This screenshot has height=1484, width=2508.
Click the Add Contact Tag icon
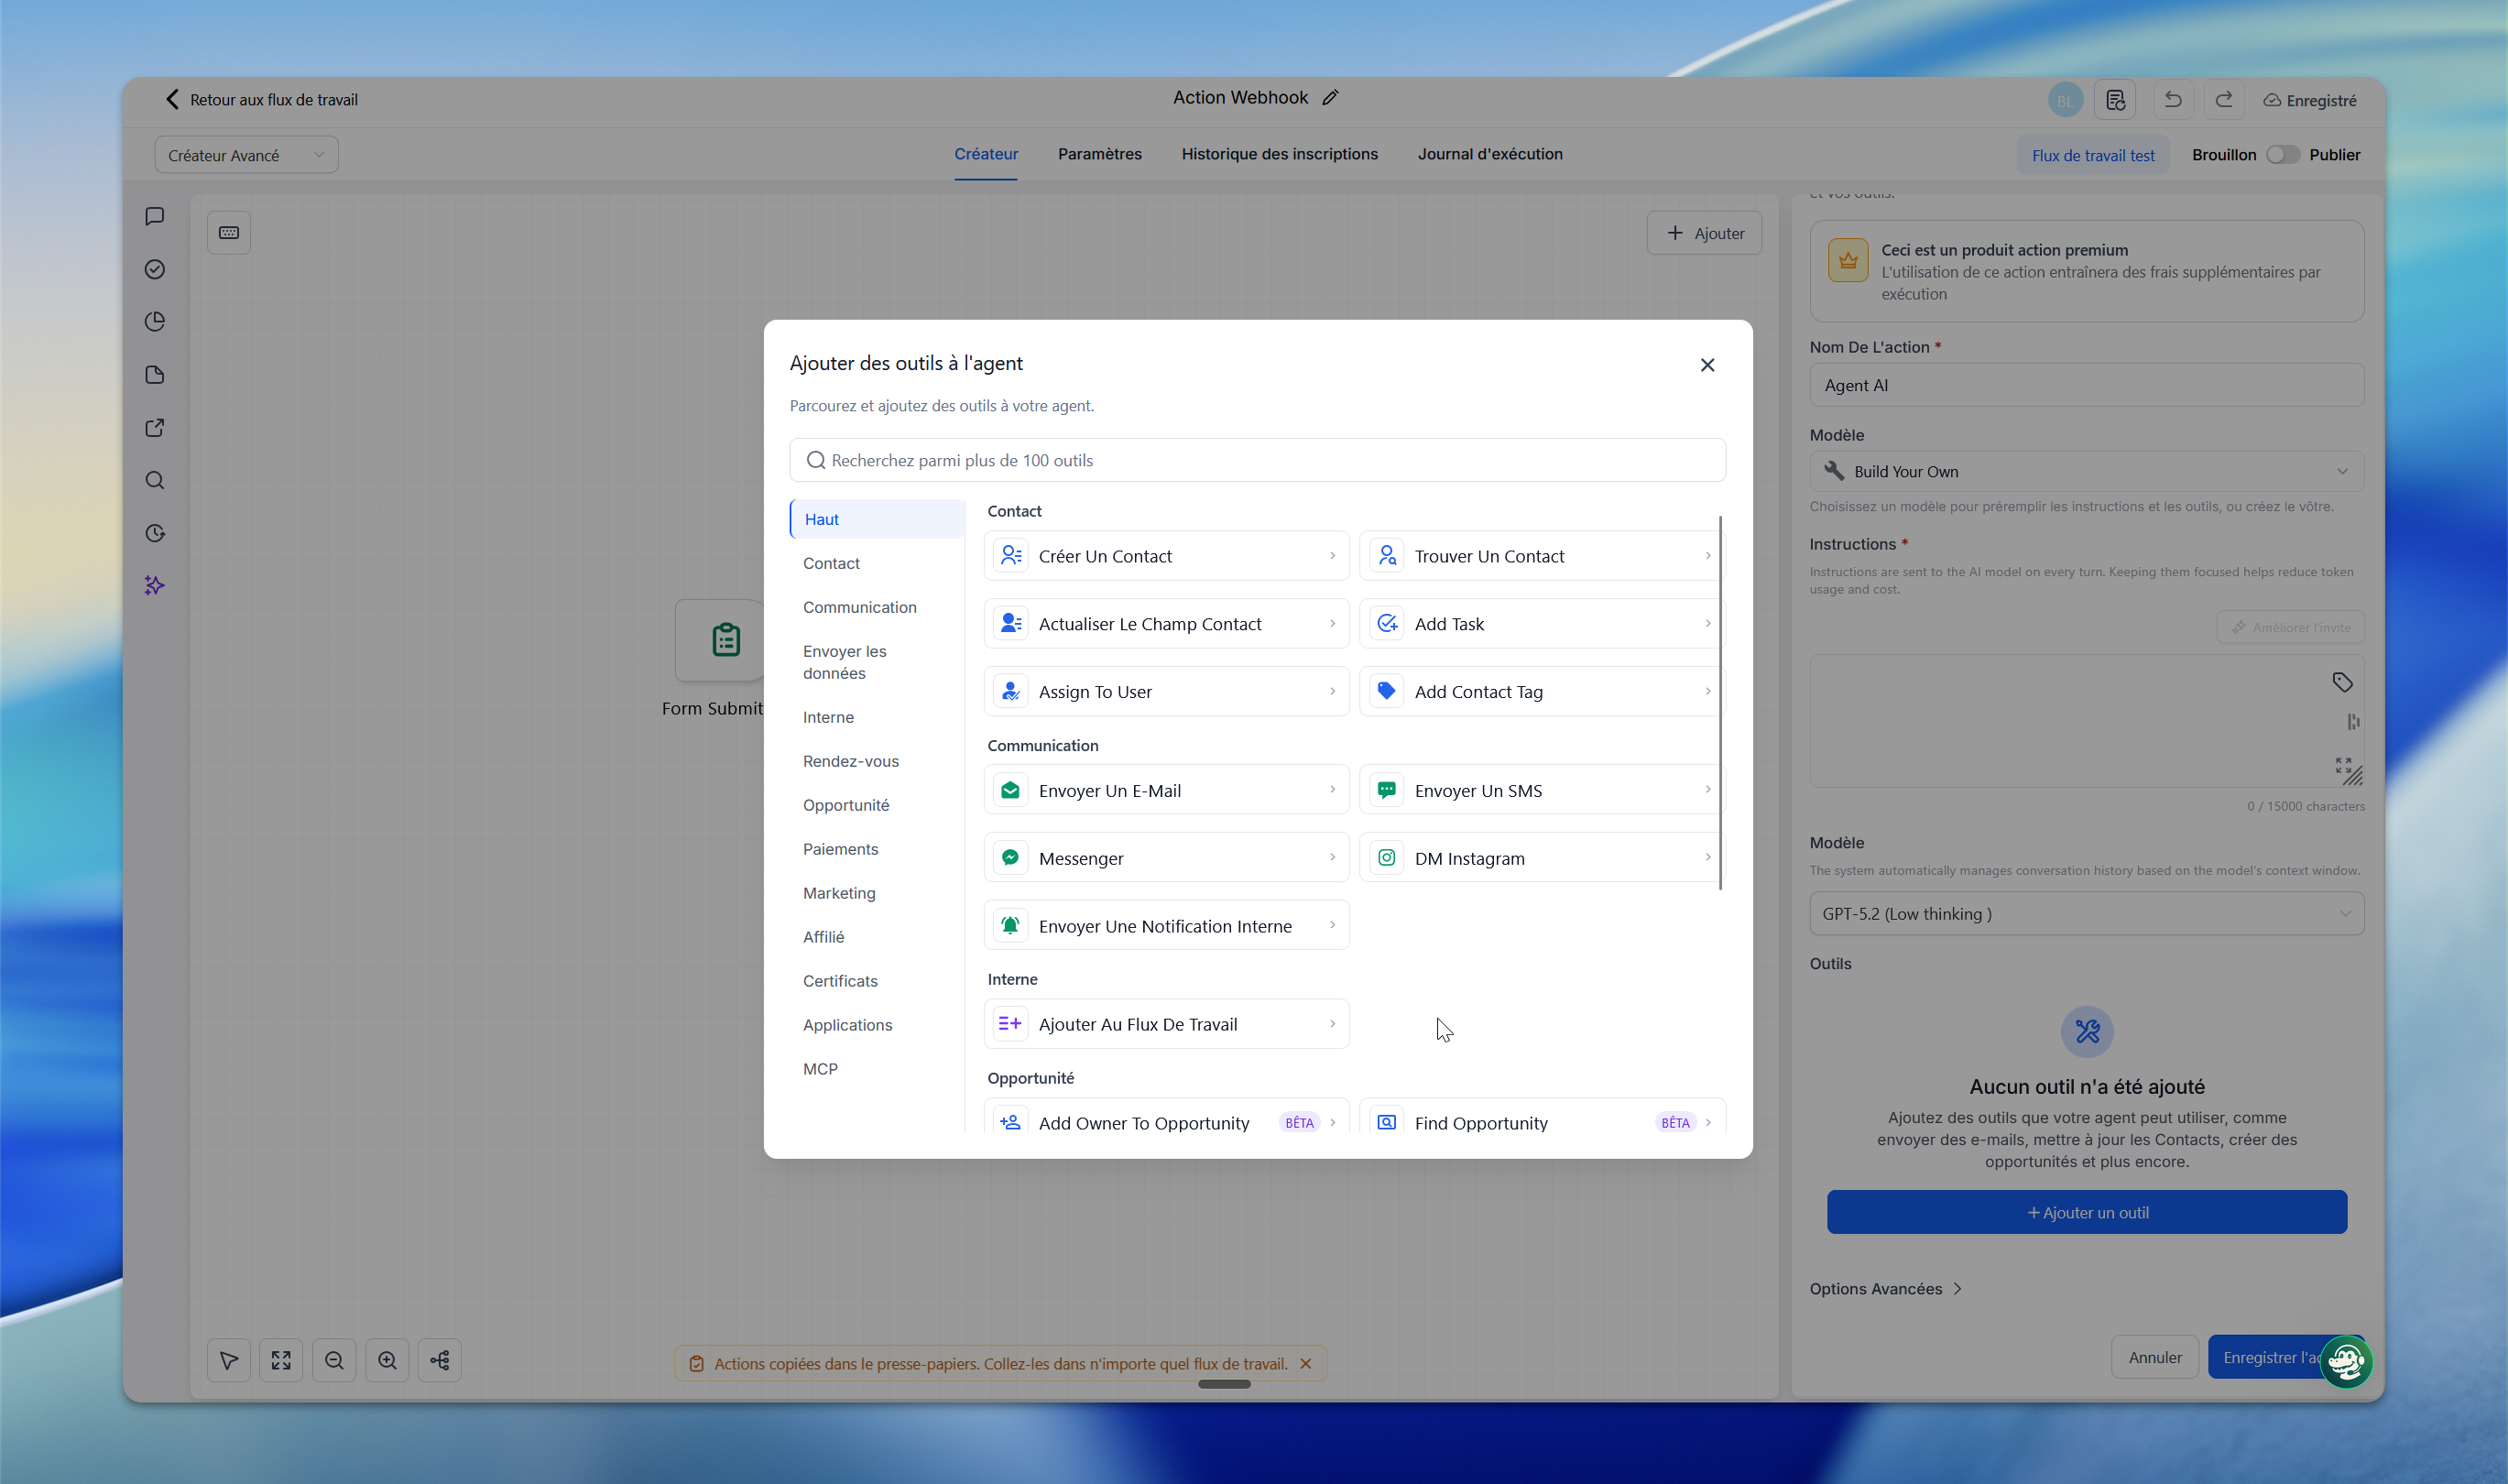(1387, 691)
